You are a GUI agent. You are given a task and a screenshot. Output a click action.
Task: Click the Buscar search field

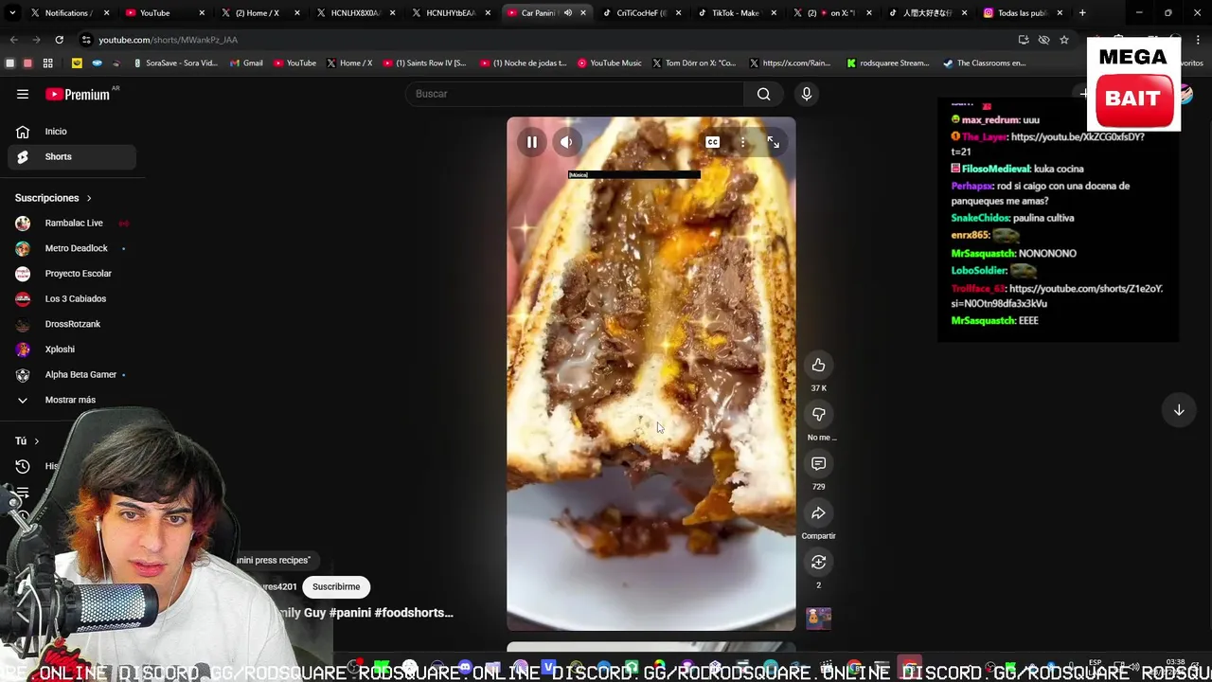click(x=576, y=94)
